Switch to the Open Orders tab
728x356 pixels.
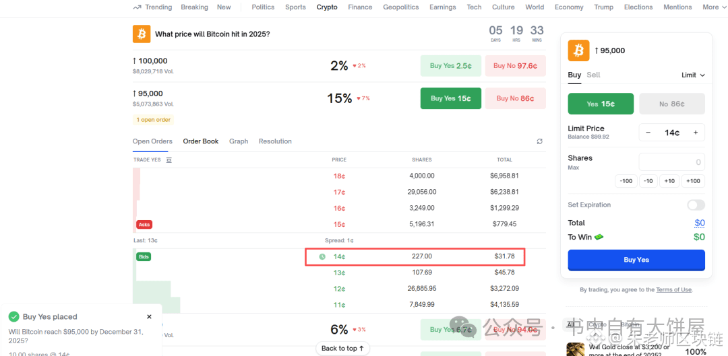pyautogui.click(x=152, y=141)
